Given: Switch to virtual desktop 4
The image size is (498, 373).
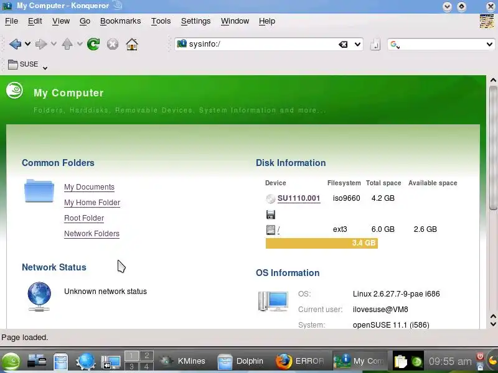Looking at the screenshot, I should click(146, 366).
